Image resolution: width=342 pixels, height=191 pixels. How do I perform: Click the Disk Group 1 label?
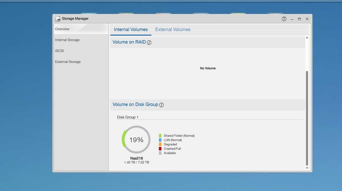[128, 117]
